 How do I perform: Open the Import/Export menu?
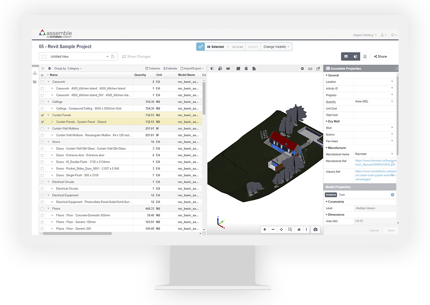[x=192, y=68]
